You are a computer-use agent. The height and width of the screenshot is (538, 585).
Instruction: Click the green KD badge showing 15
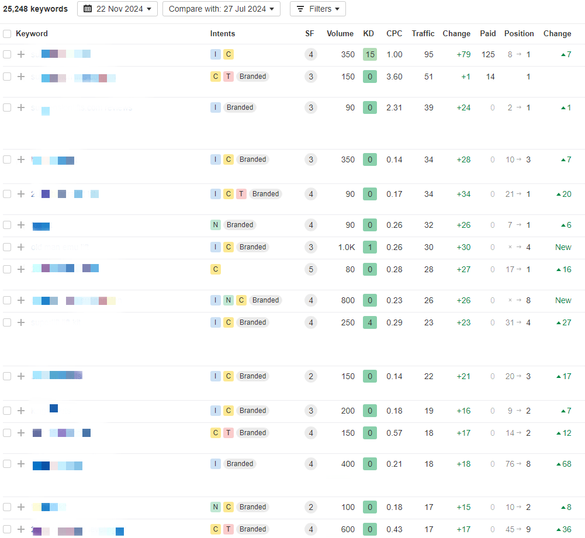369,54
